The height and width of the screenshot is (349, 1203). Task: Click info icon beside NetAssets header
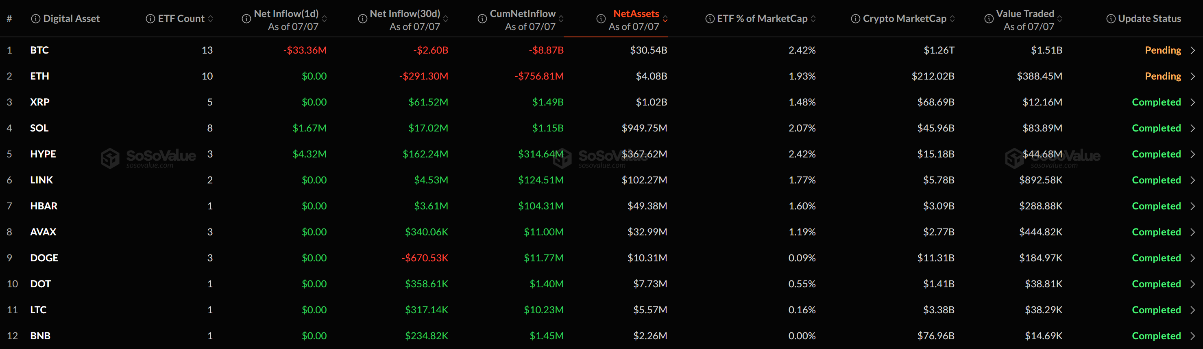click(x=601, y=19)
